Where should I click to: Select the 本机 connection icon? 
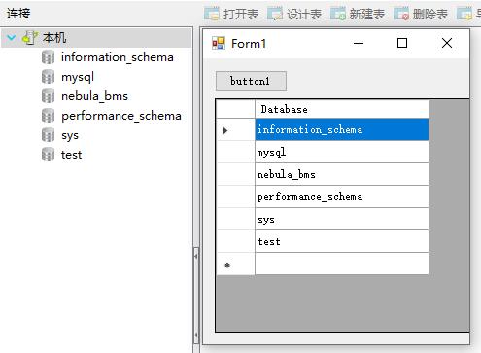point(30,38)
